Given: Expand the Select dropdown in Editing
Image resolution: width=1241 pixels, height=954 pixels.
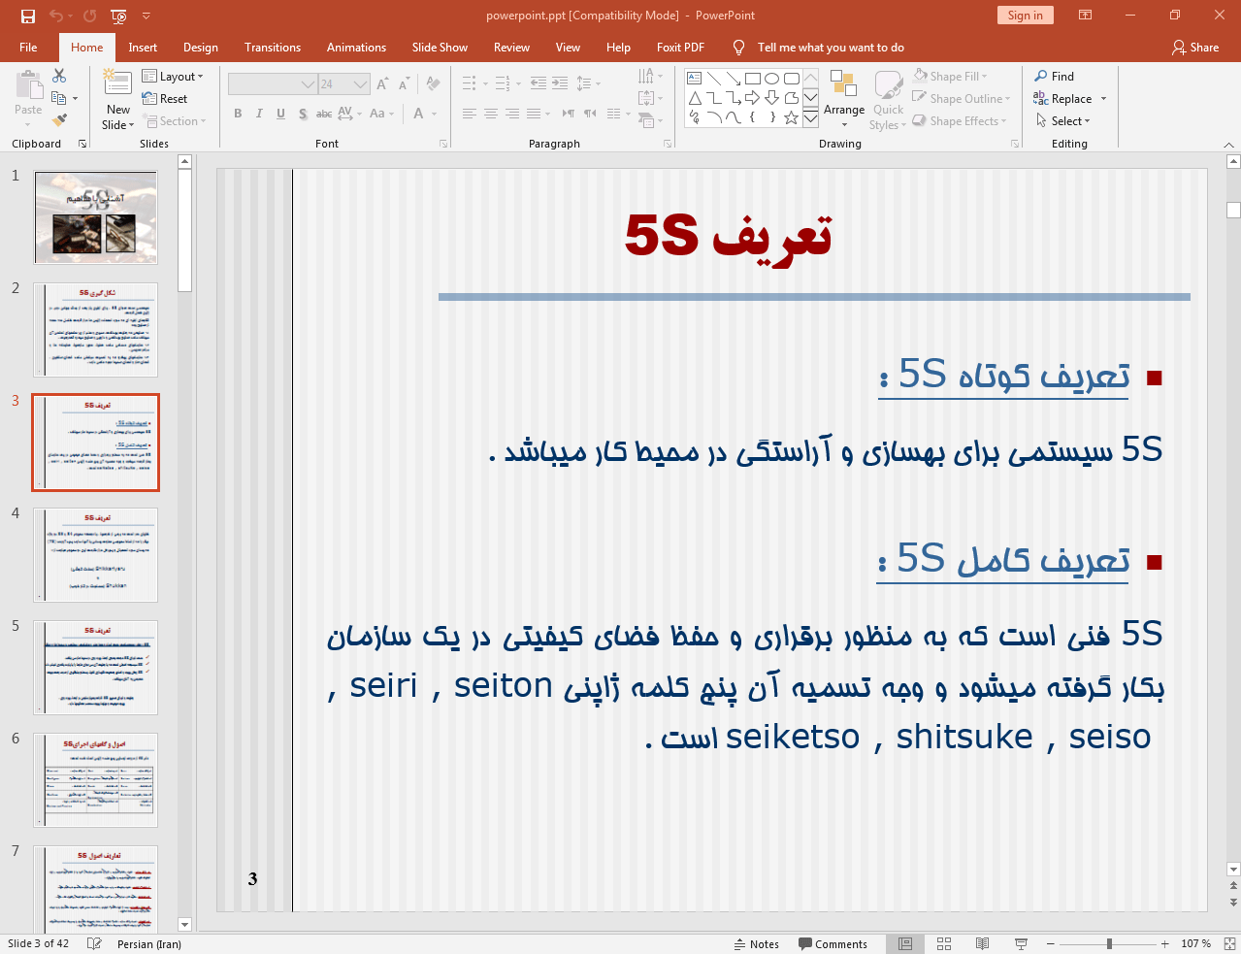Looking at the screenshot, I should click(1063, 121).
